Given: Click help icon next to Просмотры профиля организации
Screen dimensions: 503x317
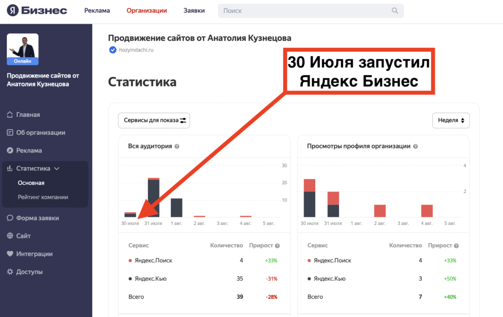Looking at the screenshot, I should 416,146.
